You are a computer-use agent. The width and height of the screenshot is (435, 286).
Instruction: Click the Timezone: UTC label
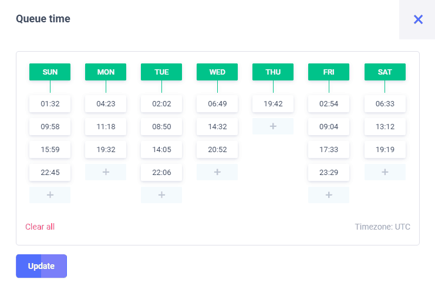(x=382, y=227)
